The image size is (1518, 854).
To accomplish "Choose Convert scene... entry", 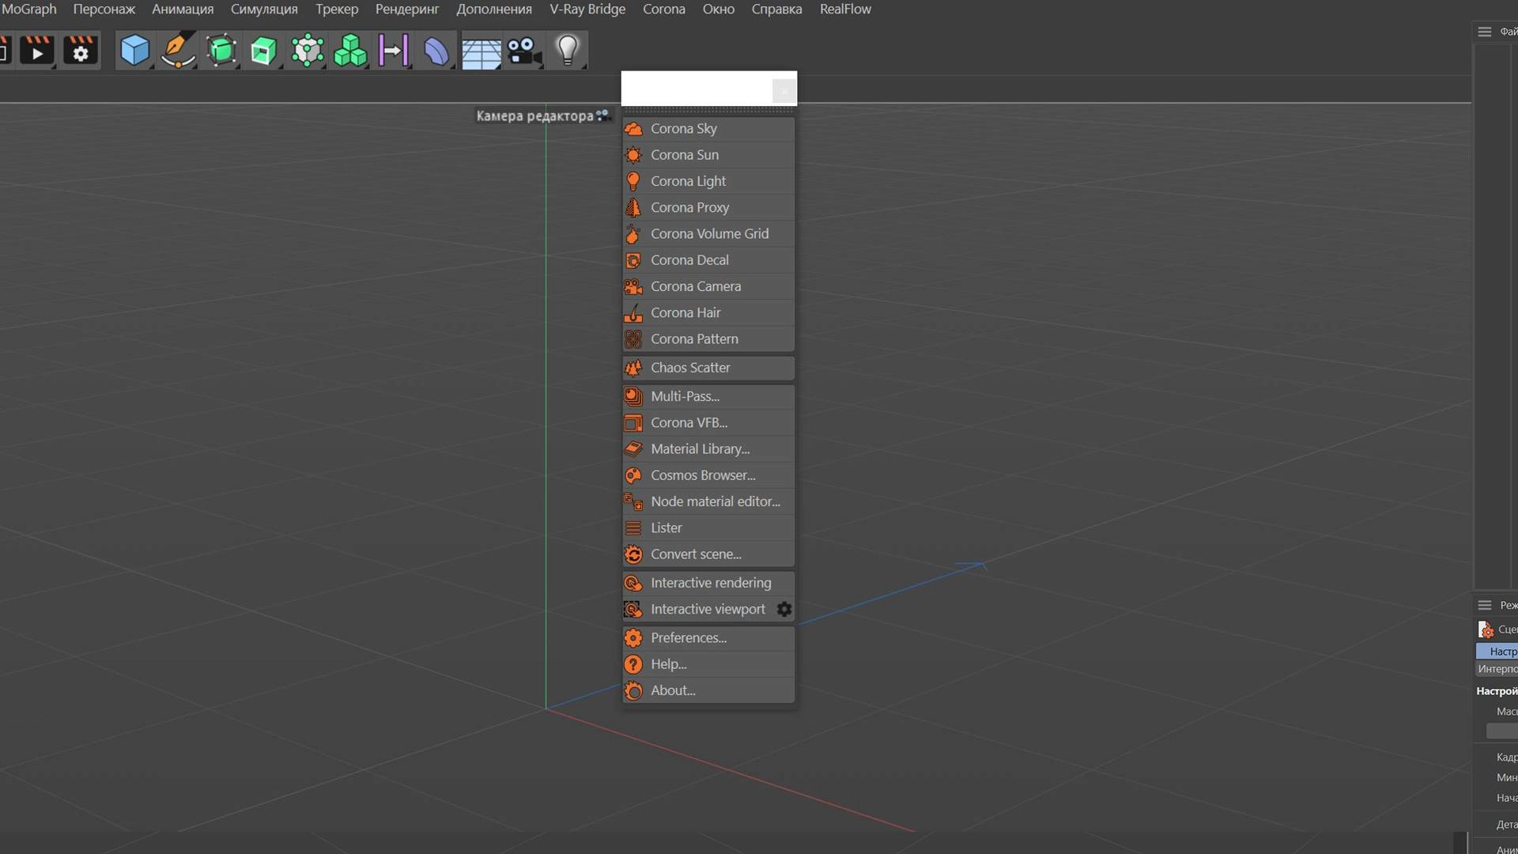I will [x=708, y=554].
